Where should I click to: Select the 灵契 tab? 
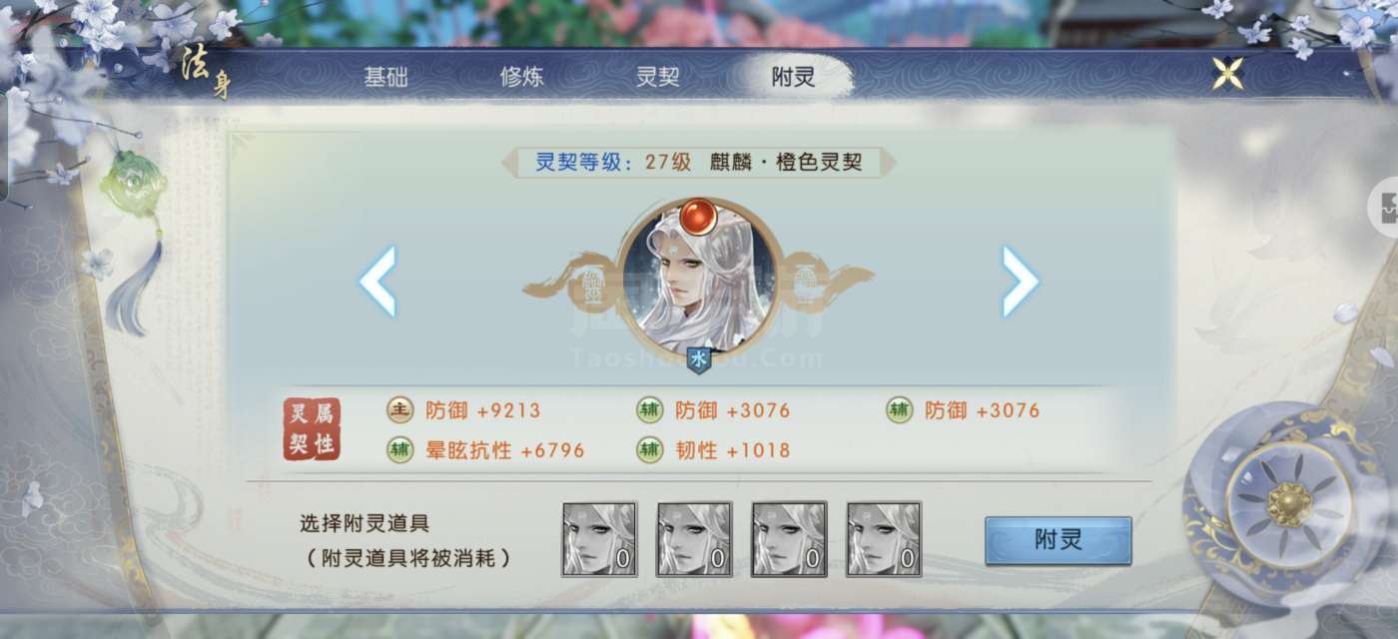657,78
